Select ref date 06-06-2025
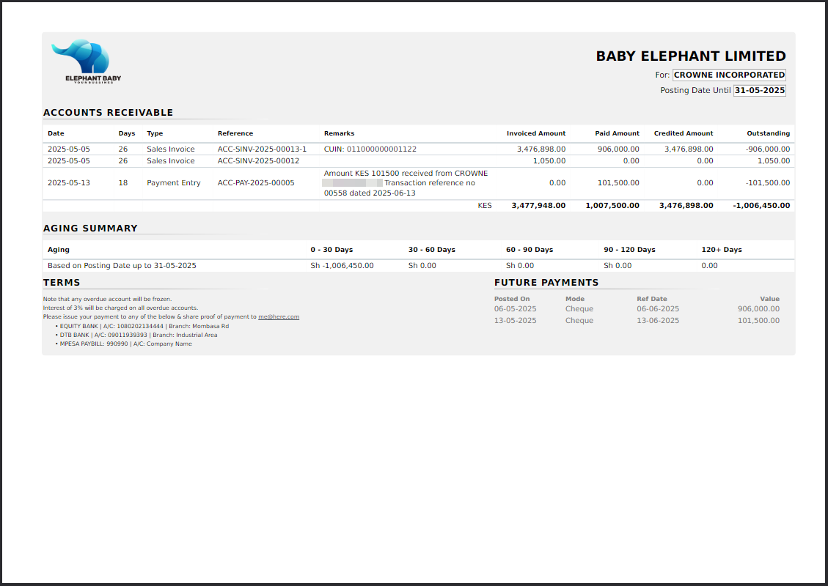This screenshot has height=586, width=828. coord(658,309)
